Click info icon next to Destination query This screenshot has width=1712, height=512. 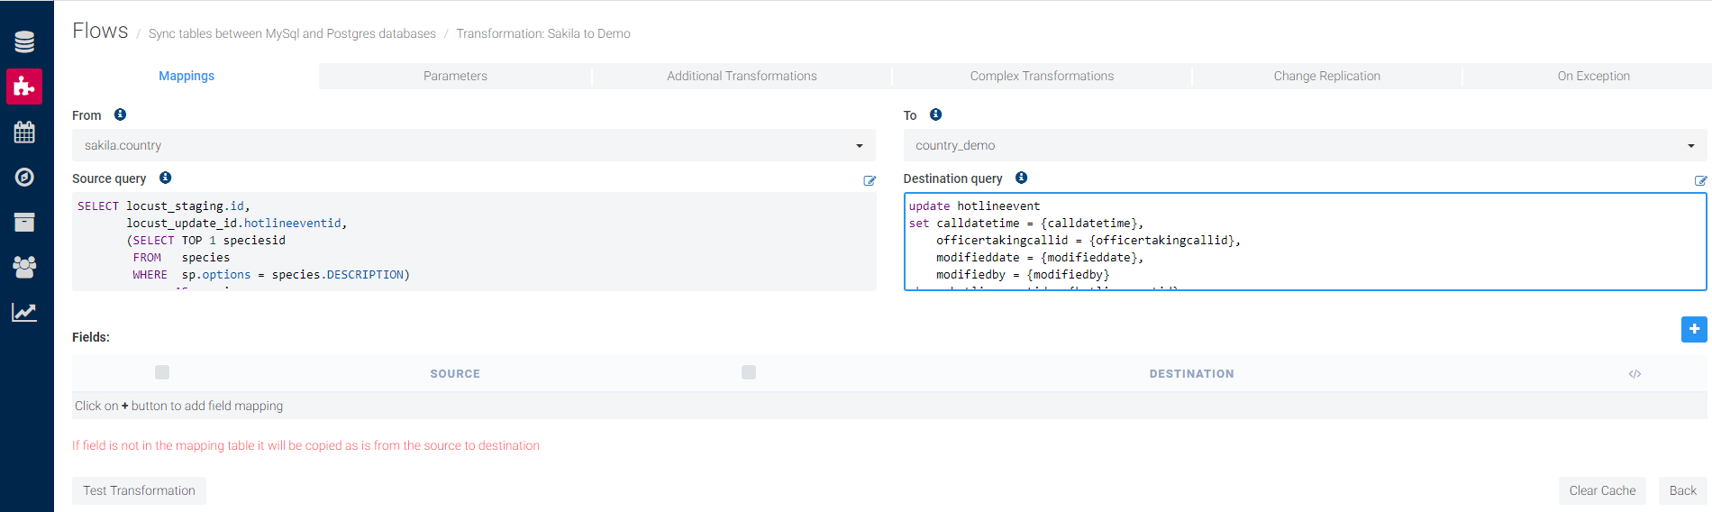(x=1021, y=178)
